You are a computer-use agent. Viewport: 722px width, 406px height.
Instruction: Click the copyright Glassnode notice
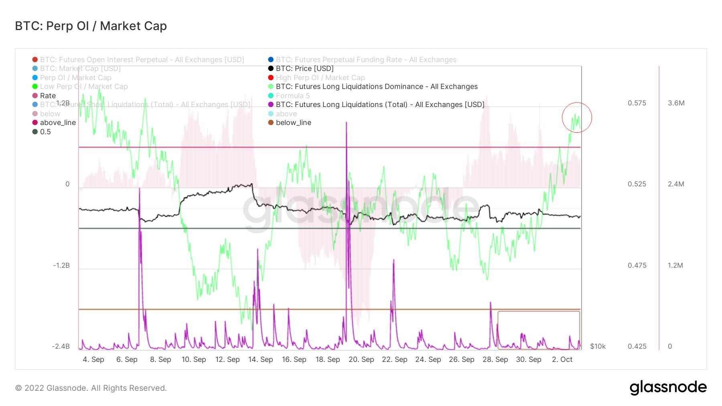(x=91, y=388)
